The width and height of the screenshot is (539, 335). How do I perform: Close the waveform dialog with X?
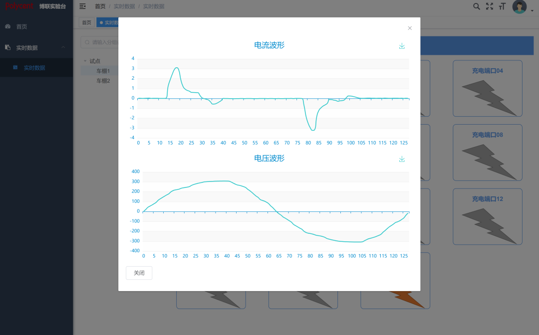click(x=410, y=28)
